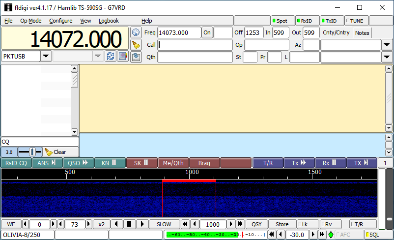Click into the Call input field

pos(195,45)
